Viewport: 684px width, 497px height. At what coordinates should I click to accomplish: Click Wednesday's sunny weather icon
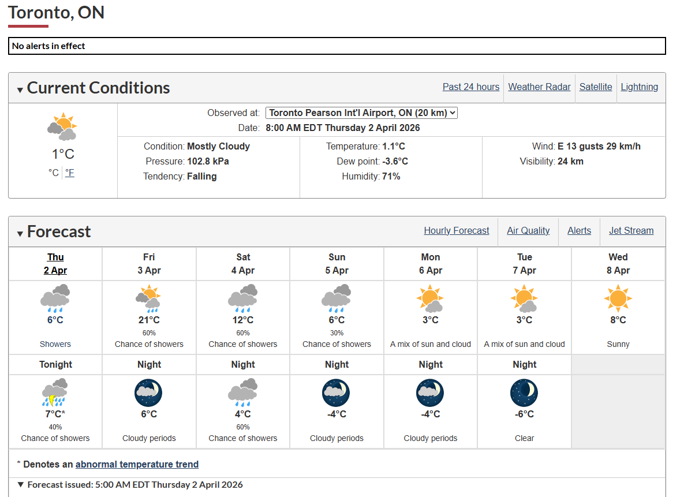click(618, 298)
